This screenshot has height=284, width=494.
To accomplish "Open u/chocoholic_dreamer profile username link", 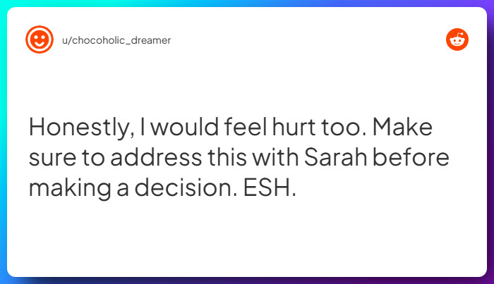I will point(116,40).
